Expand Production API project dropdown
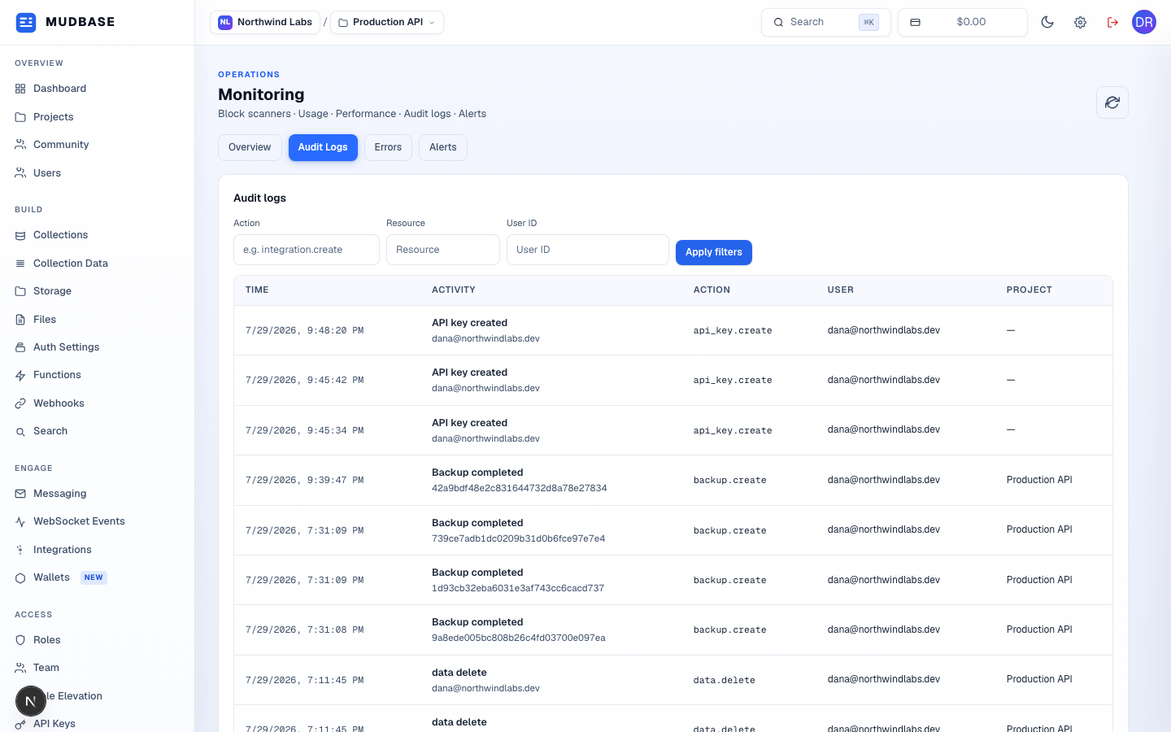1171x732 pixels. [x=387, y=22]
